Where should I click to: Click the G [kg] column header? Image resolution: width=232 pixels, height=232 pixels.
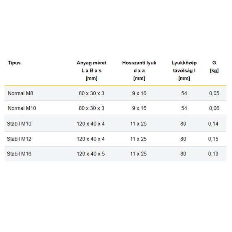coord(214,67)
